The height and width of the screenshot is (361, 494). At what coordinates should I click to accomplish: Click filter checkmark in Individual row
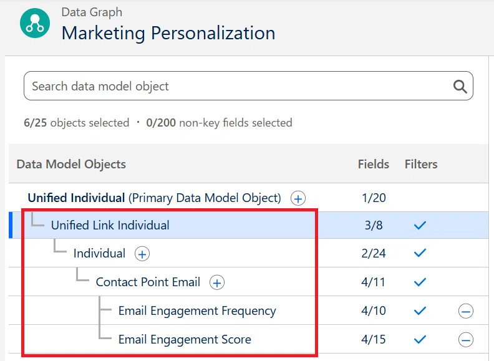[x=420, y=253]
